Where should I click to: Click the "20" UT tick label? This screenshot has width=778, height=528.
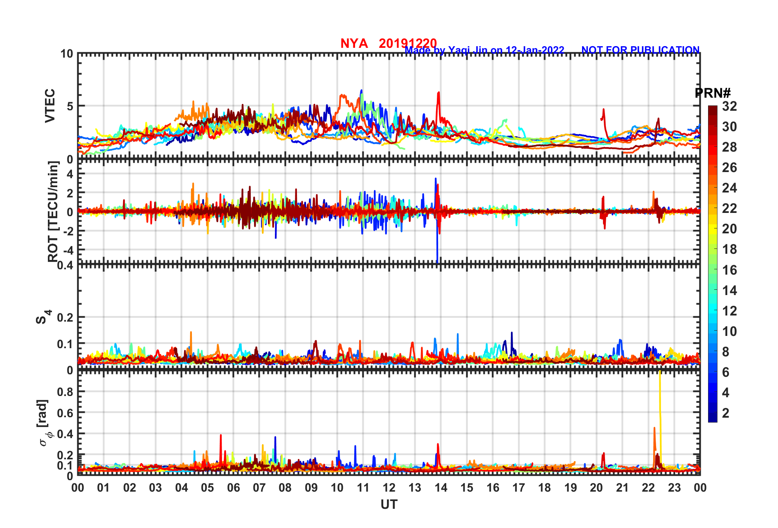click(x=596, y=488)
